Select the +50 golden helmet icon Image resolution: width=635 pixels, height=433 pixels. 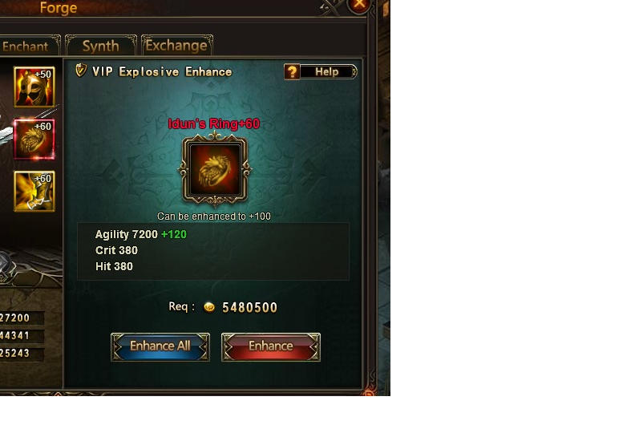[34, 87]
